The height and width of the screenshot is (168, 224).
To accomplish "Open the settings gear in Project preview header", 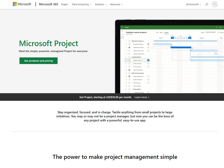I will (x=220, y=27).
